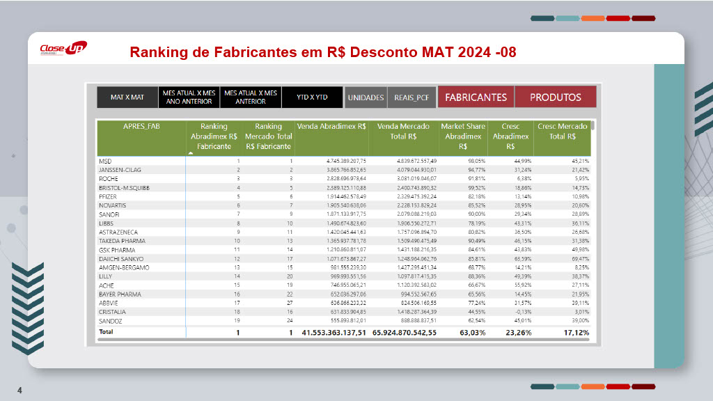Select the MSD row in table
713x401 pixels.
(106, 161)
